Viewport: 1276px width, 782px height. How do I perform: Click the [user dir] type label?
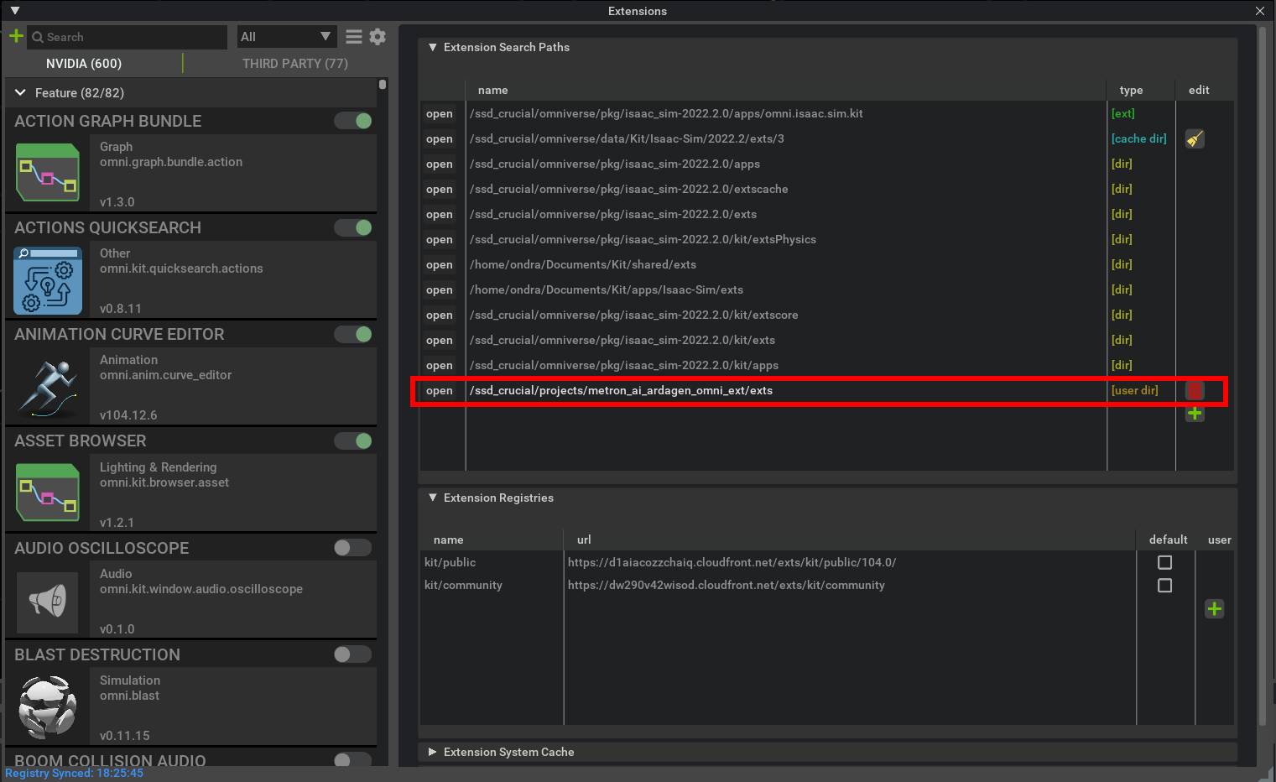pos(1135,390)
